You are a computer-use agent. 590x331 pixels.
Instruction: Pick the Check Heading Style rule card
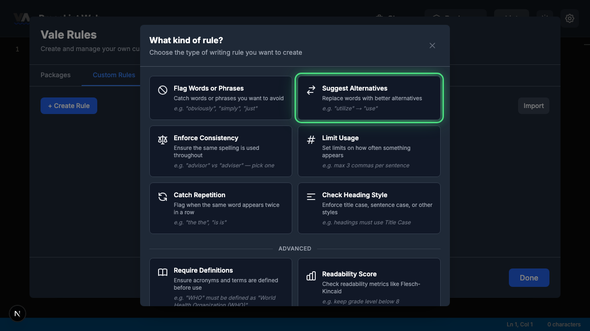pos(369,208)
